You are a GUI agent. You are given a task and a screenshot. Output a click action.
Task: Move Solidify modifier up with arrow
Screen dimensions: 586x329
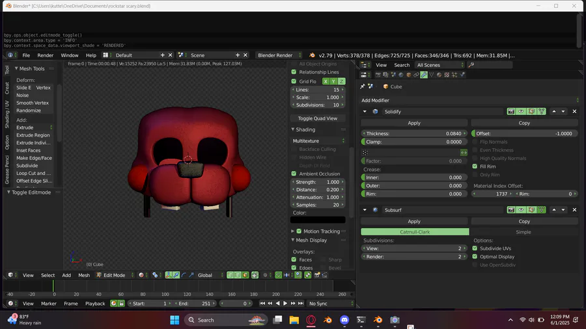click(x=554, y=112)
